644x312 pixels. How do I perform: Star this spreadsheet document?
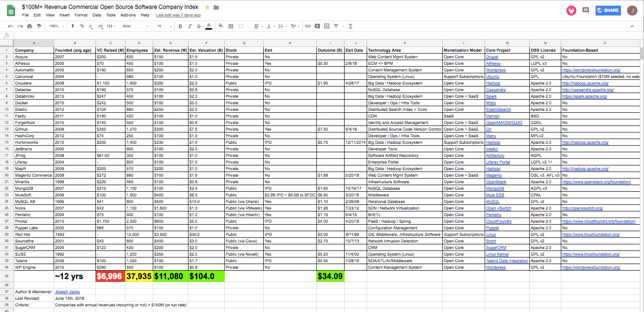[x=208, y=8]
